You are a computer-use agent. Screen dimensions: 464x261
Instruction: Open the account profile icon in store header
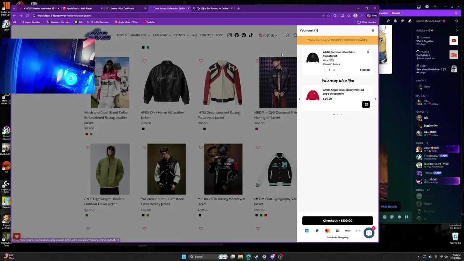tap(287, 35)
